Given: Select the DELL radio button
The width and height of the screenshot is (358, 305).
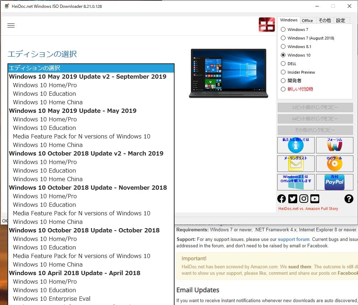Looking at the screenshot, I should click(x=283, y=64).
